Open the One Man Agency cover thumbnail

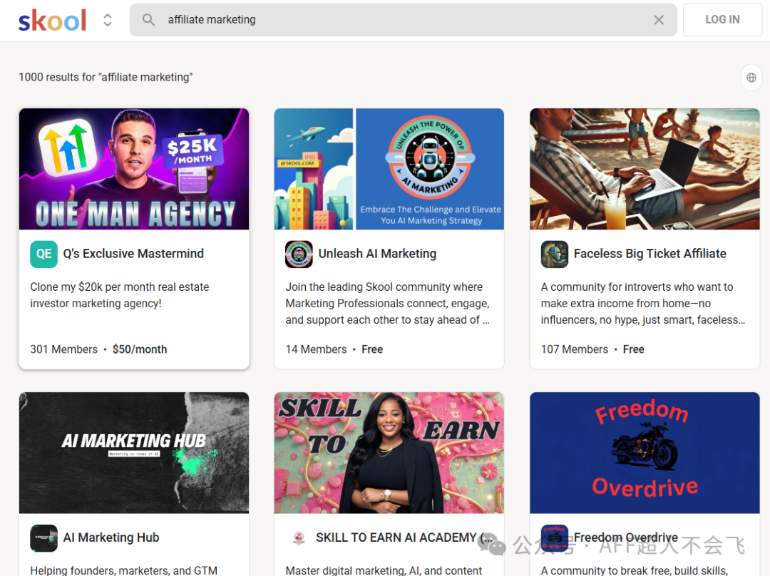[134, 169]
